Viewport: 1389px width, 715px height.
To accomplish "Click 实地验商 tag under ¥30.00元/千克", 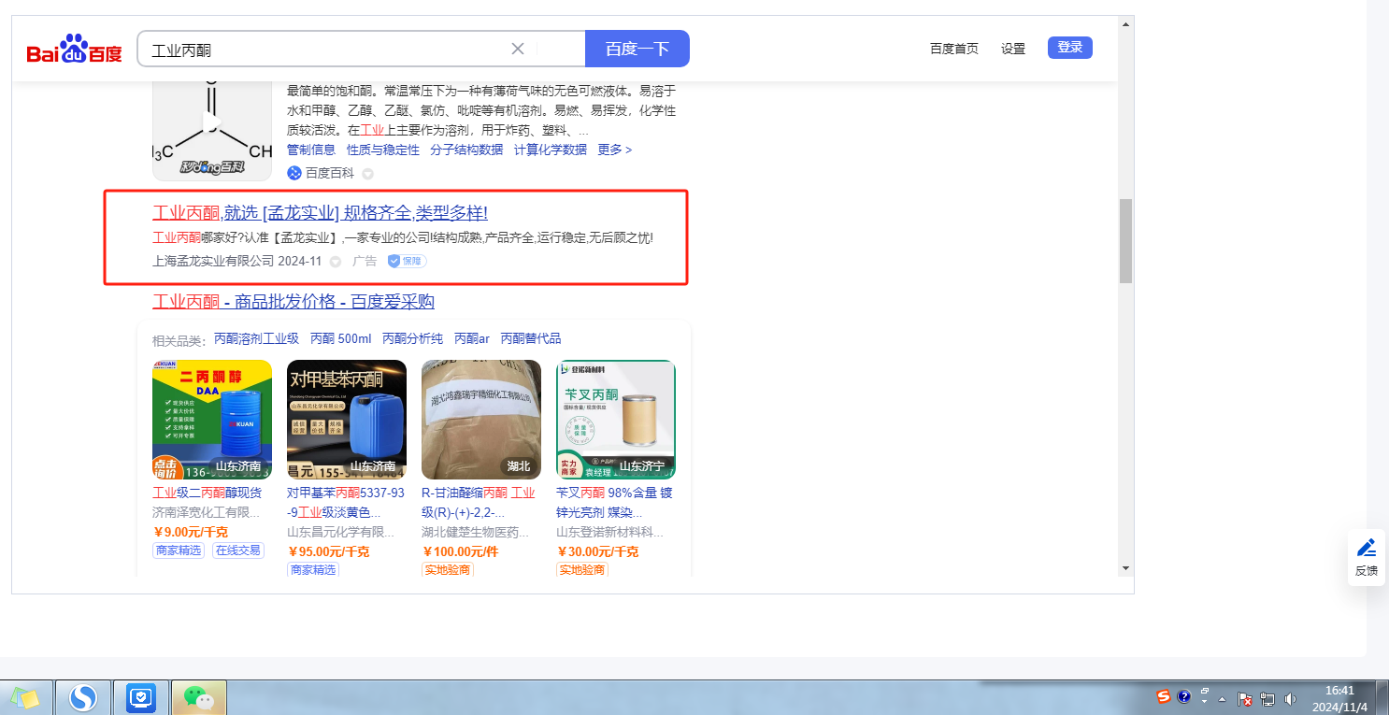I will pos(582,570).
